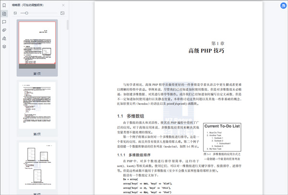The height and width of the screenshot is (195, 288).
Task: Click the blue translate floating button
Action: point(283,5)
